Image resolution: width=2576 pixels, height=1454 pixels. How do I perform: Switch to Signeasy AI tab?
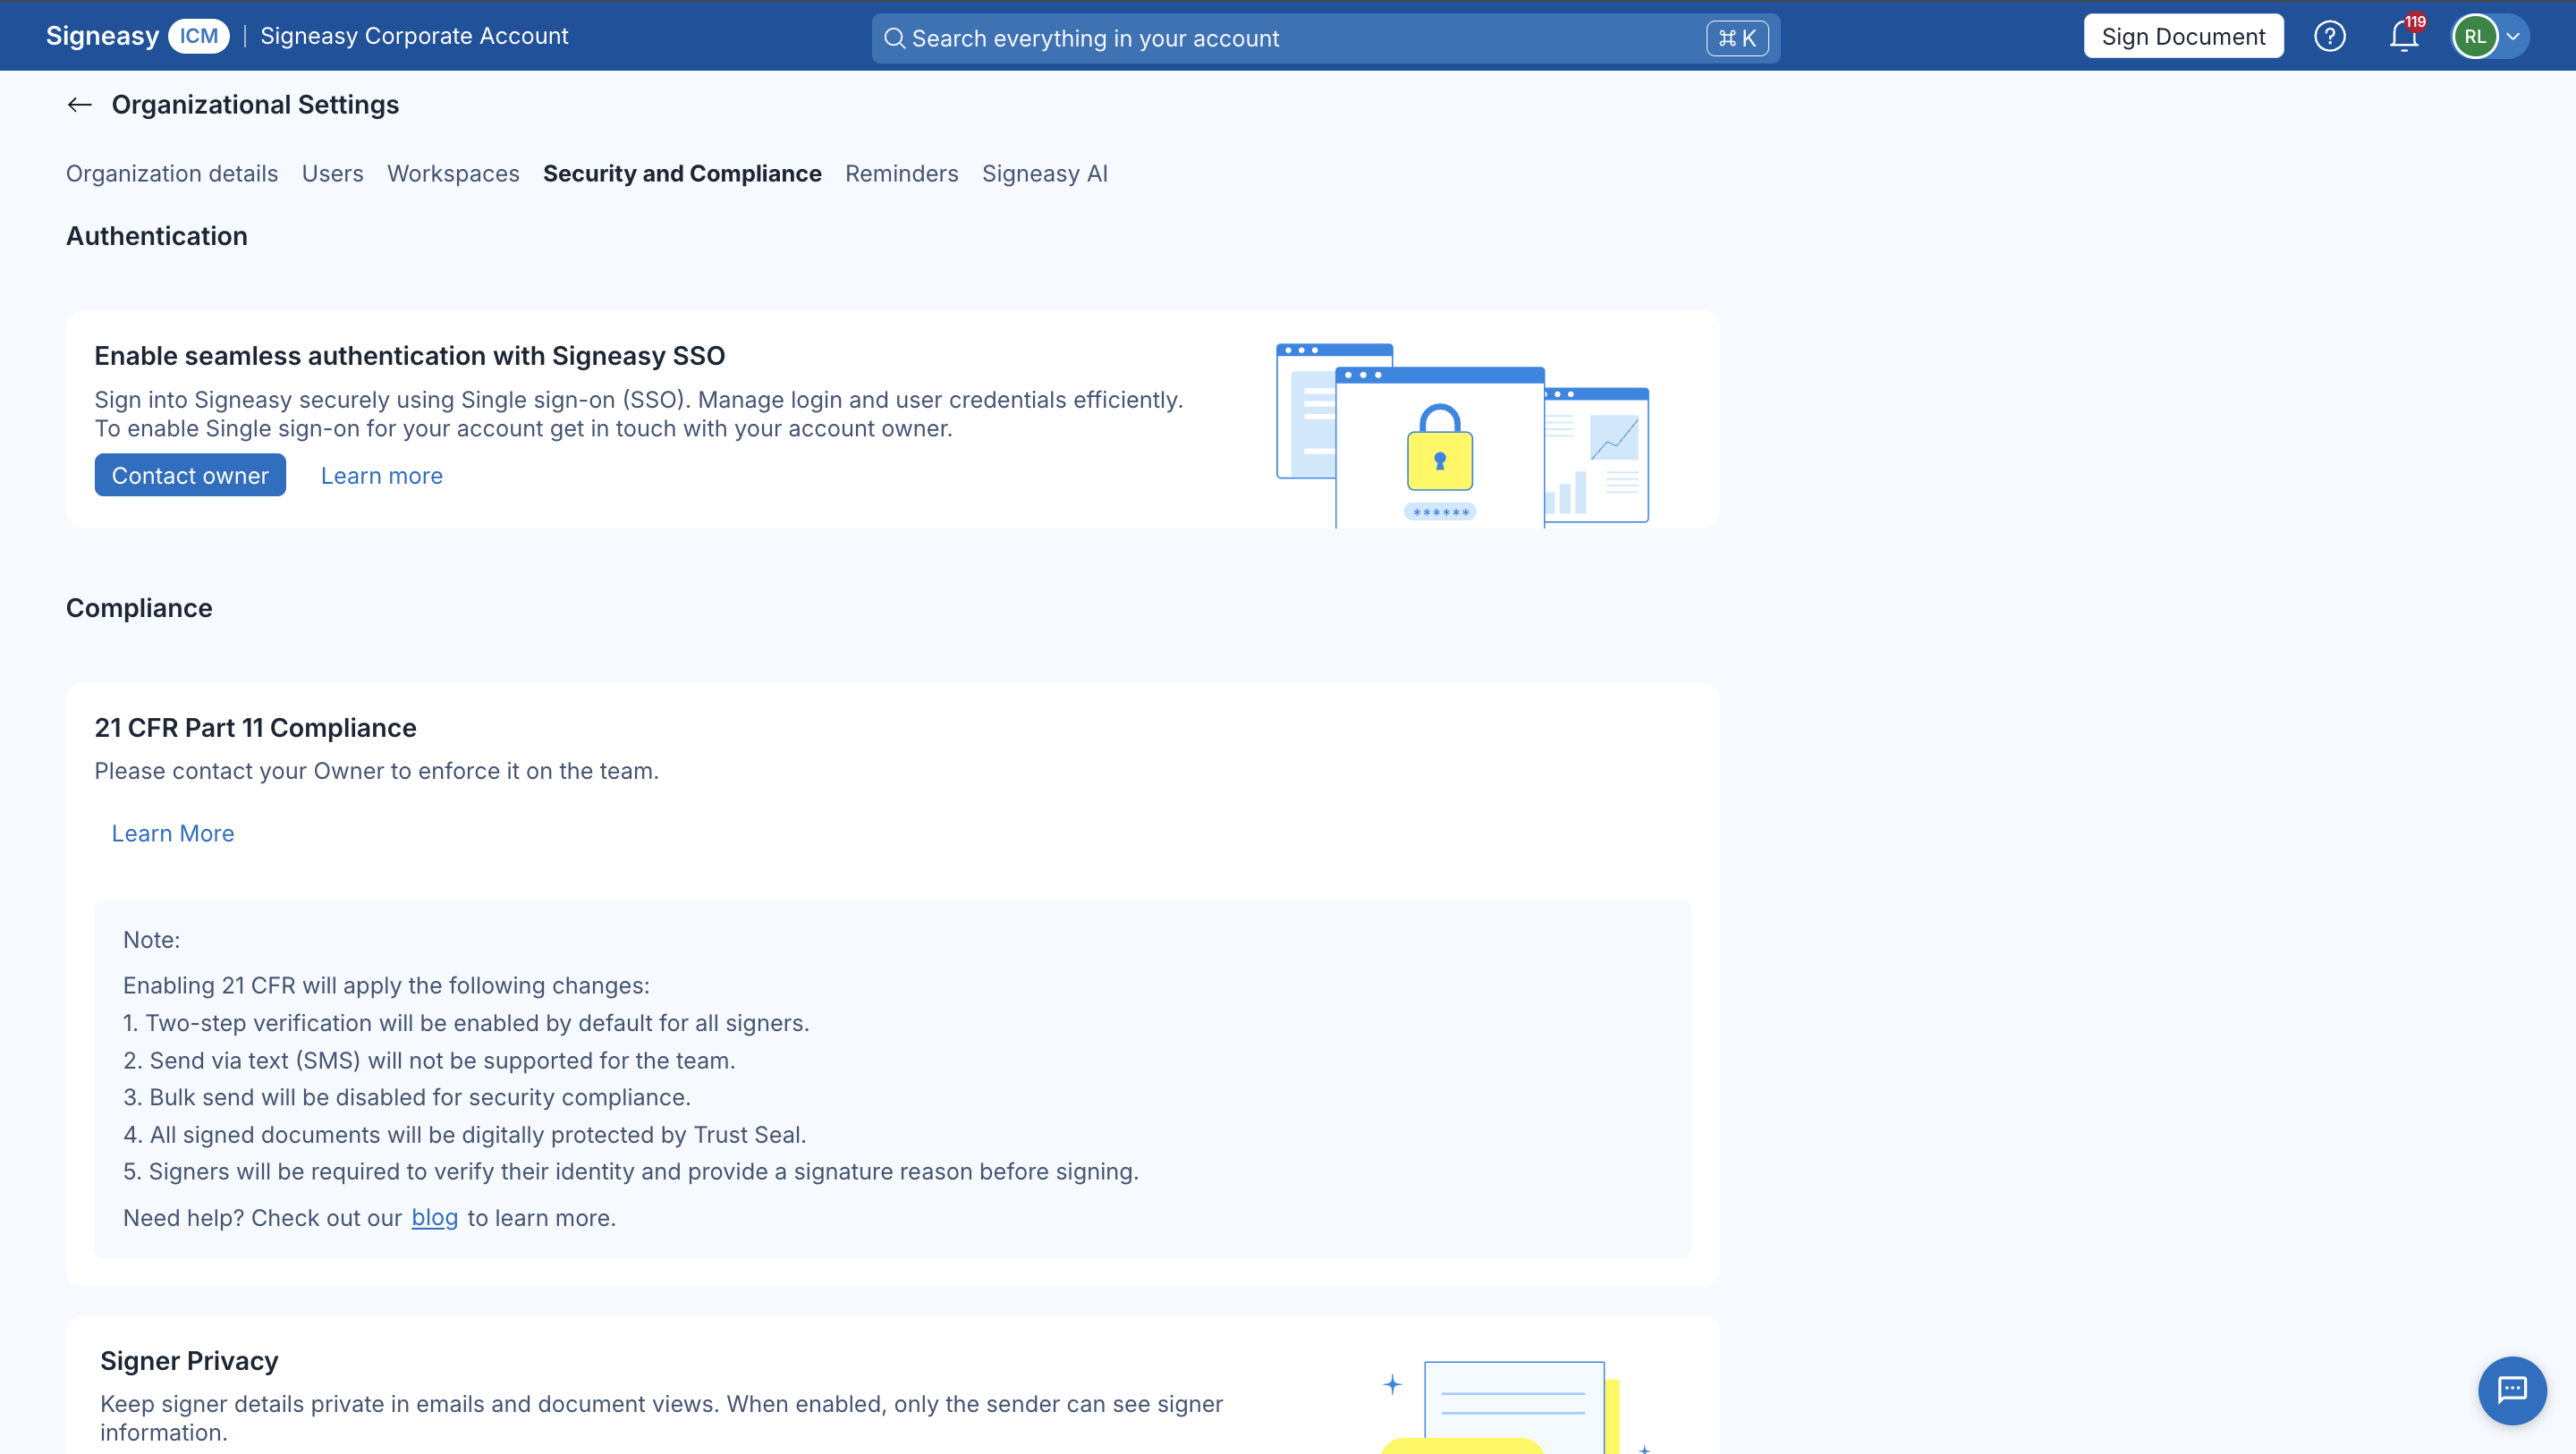point(1044,174)
